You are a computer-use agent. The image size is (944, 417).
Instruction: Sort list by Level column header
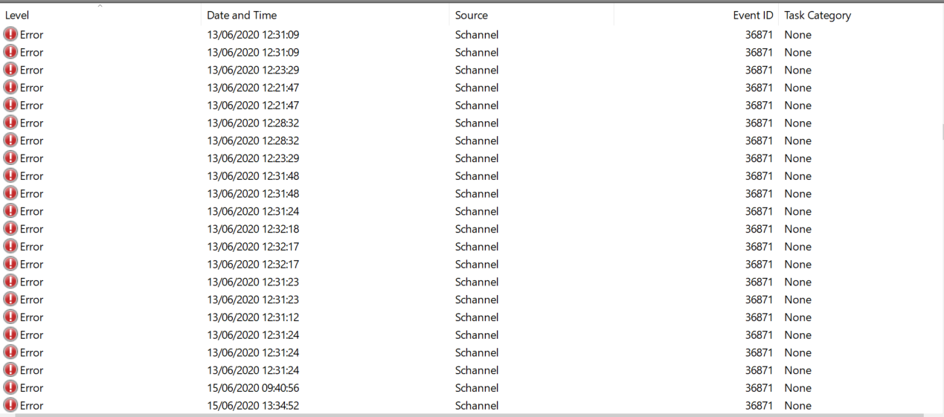click(45, 15)
